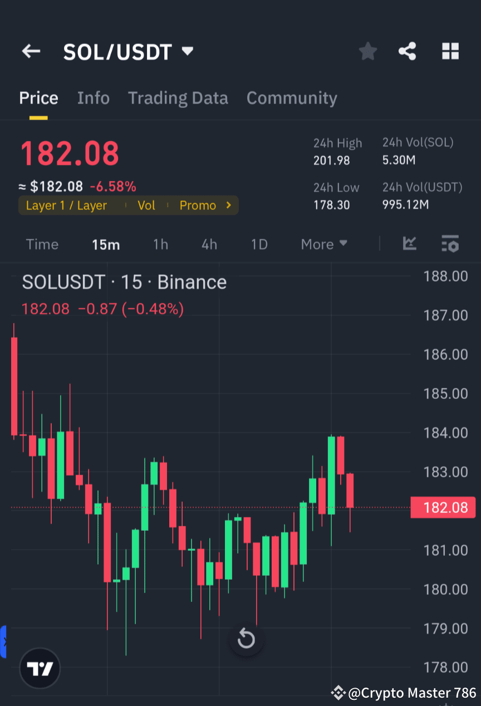
Task: Expand the More timeframes dropdown
Action: (323, 244)
